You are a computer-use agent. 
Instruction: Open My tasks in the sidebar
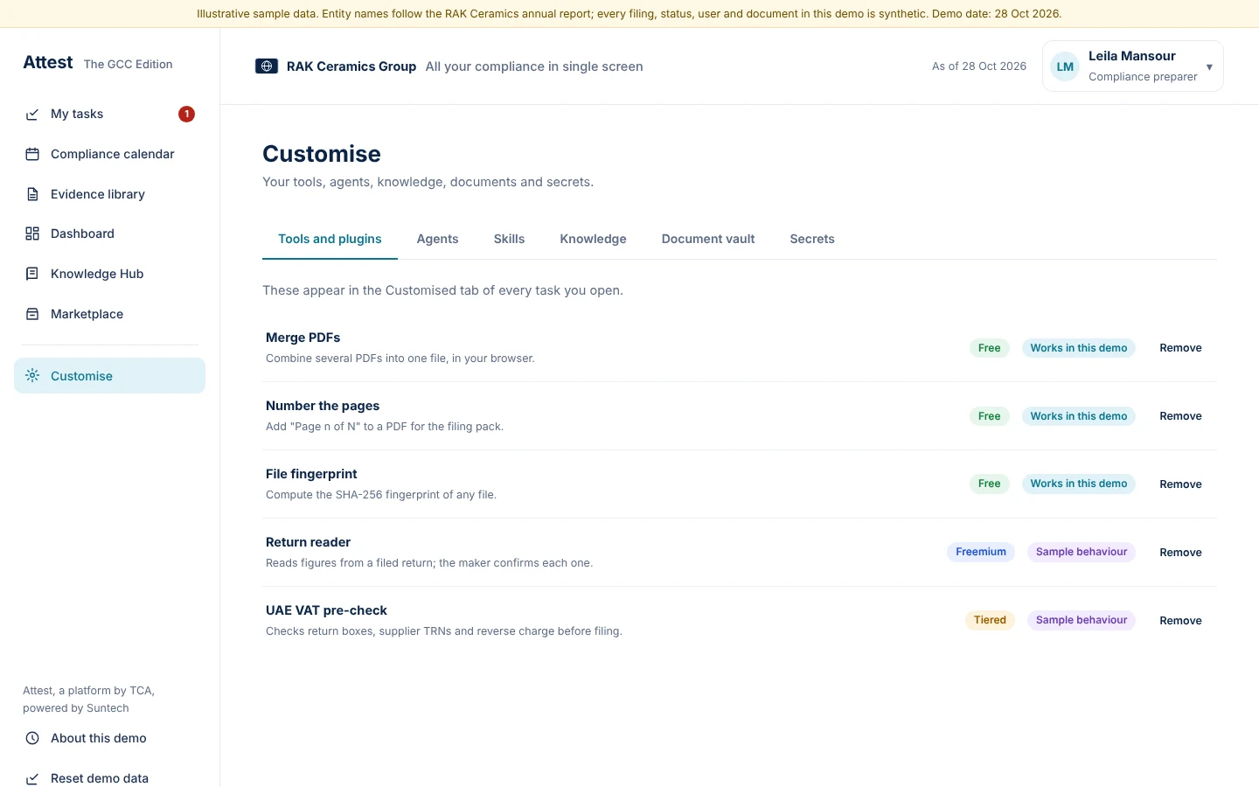click(109, 115)
